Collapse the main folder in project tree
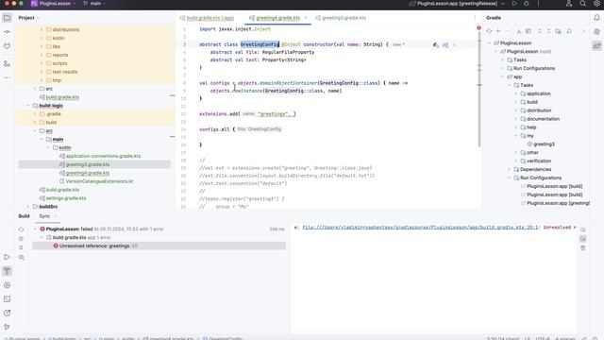Viewport: 604px width, 340px height. 42,140
